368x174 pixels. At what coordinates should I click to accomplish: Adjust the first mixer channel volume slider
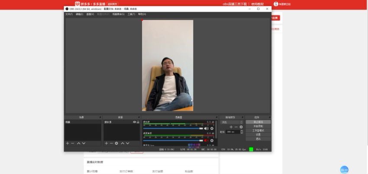173,129
